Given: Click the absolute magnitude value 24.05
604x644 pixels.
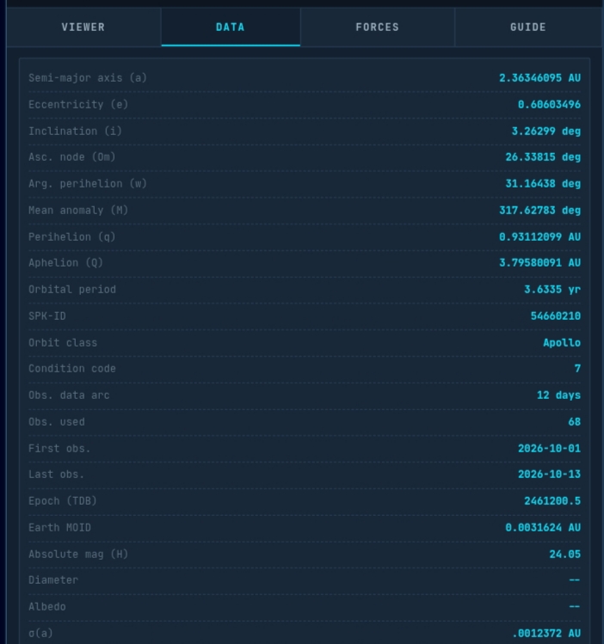Looking at the screenshot, I should tap(565, 555).
